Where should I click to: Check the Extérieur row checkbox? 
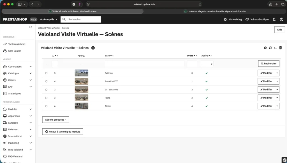click(x=46, y=73)
